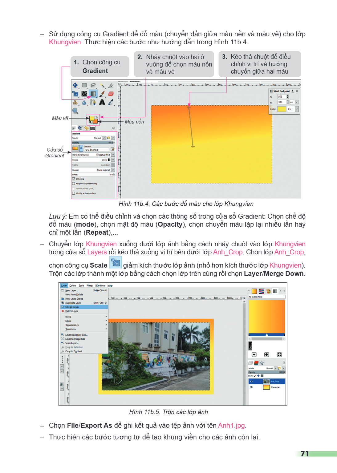Toggle lock pixels brush icon

click(x=255, y=376)
